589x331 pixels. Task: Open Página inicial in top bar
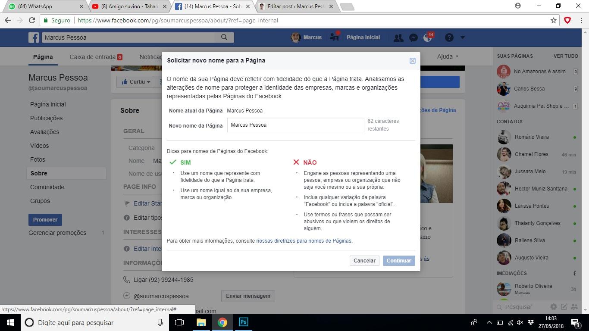[363, 37]
